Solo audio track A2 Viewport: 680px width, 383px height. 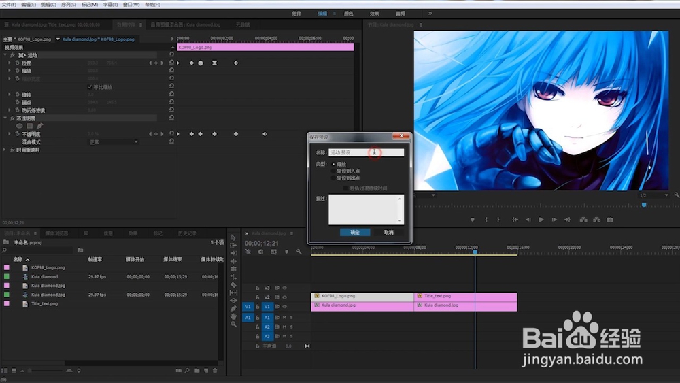(x=292, y=327)
